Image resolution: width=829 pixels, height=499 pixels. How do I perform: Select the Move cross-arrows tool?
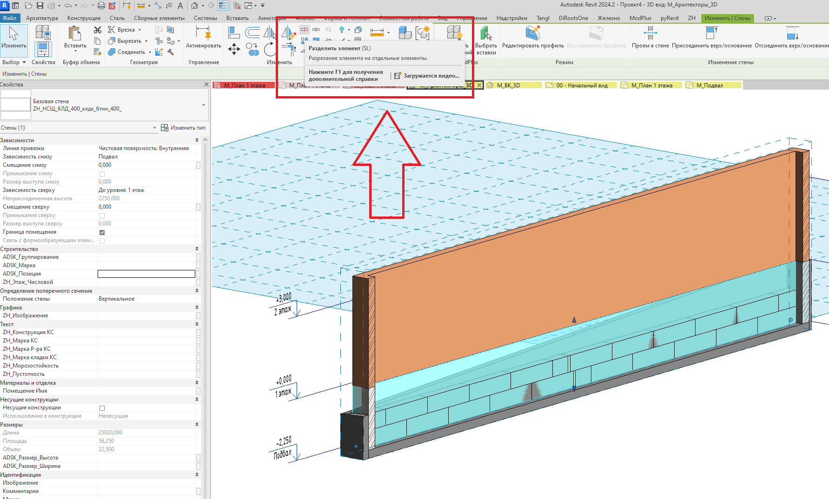pyautogui.click(x=234, y=49)
